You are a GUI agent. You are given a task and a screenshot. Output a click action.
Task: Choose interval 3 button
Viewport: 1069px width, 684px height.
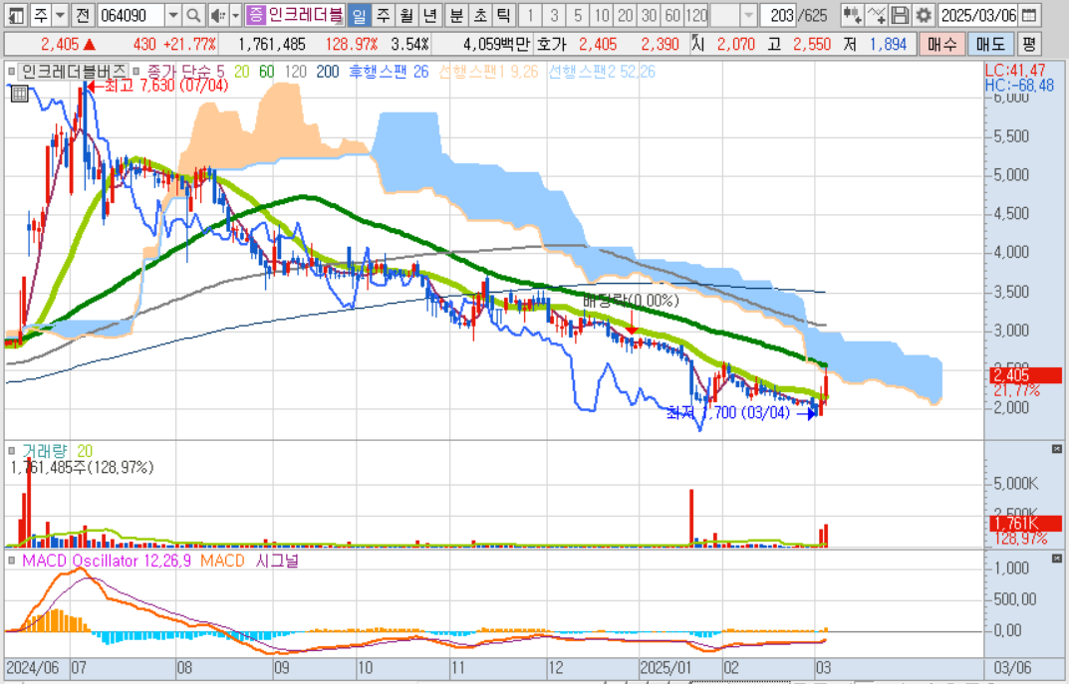point(554,14)
